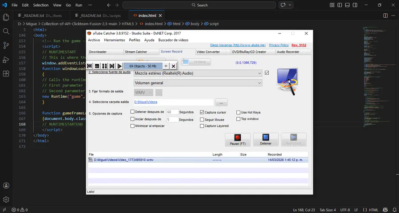399x213 pixels.
Task: Click the play button on floating toolbar
Action: (x=119, y=66)
